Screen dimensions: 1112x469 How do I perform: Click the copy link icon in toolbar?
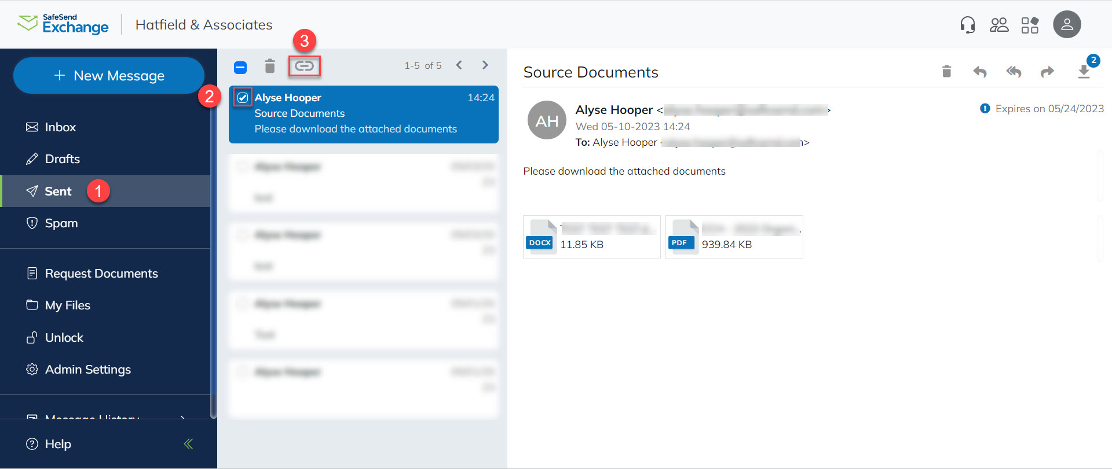(x=304, y=67)
